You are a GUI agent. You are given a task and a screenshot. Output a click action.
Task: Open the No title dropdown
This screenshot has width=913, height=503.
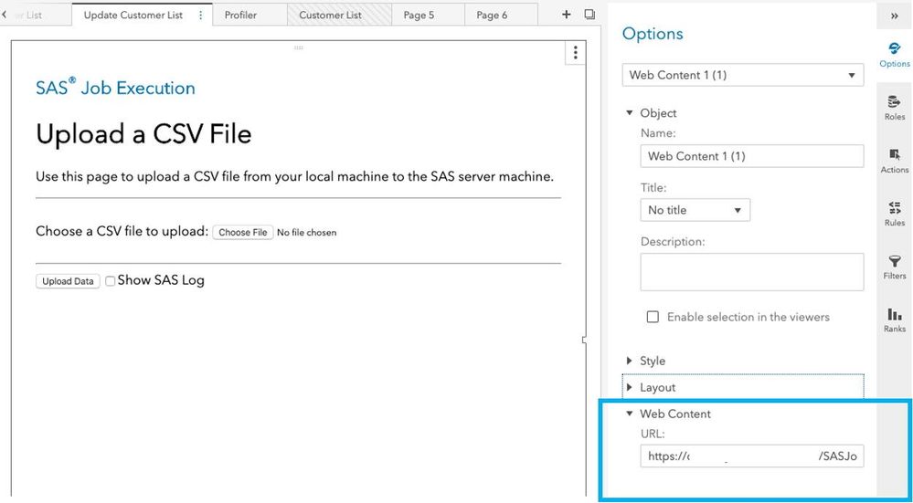(695, 210)
